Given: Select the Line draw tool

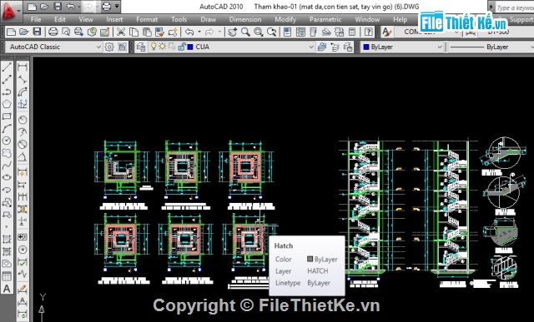Looking at the screenshot, I should 7,67.
